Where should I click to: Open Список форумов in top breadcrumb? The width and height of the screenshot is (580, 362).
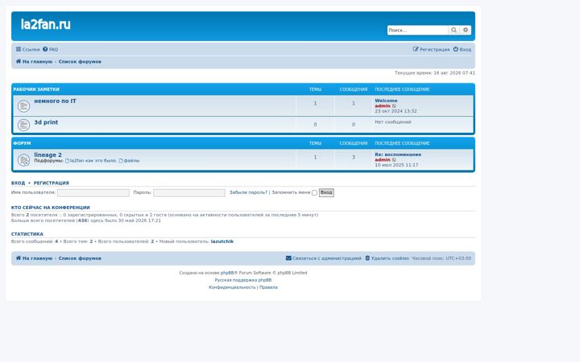coord(80,62)
